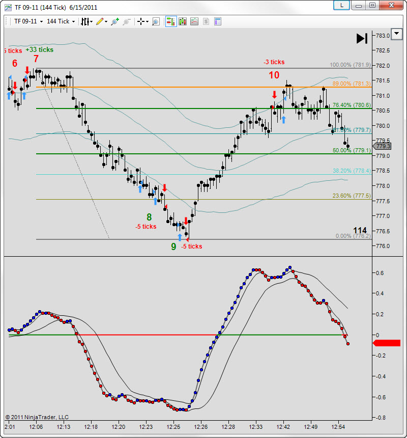The height and width of the screenshot is (438, 407).
Task: Click the -5 ticks label under trade 8
Action: 146,227
